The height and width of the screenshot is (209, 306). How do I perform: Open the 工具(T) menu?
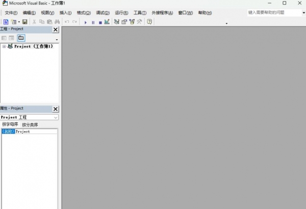coord(140,13)
